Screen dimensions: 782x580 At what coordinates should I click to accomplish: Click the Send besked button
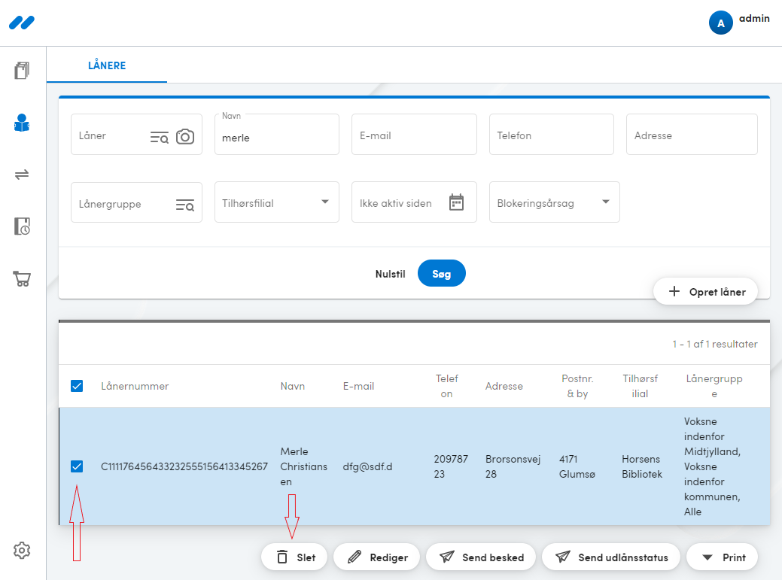(x=481, y=557)
